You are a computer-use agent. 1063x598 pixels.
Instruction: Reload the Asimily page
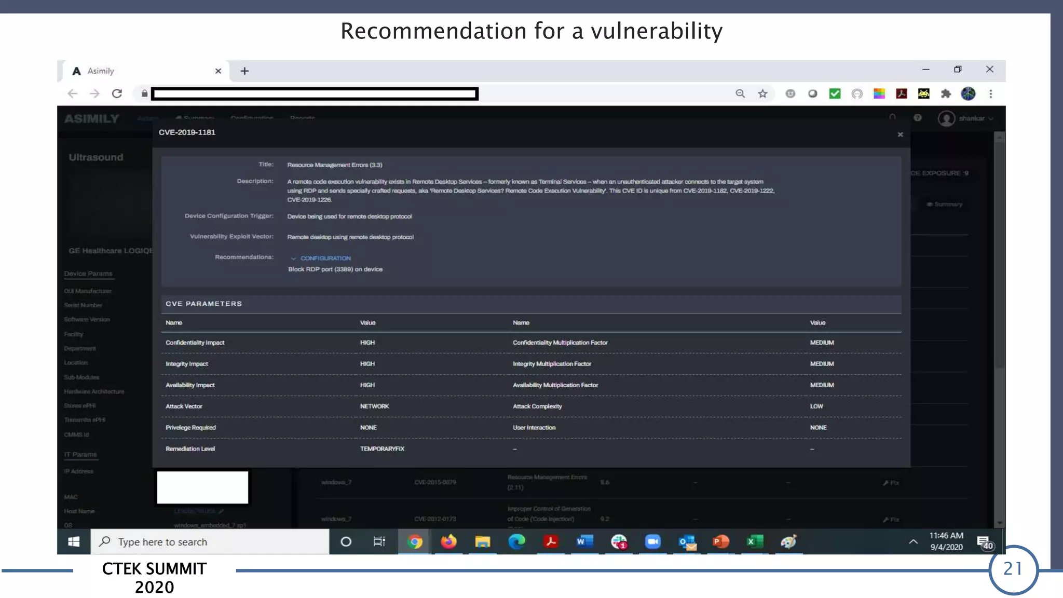[117, 93]
